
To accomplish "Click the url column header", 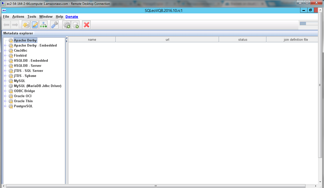I will pyautogui.click(x=167, y=40).
